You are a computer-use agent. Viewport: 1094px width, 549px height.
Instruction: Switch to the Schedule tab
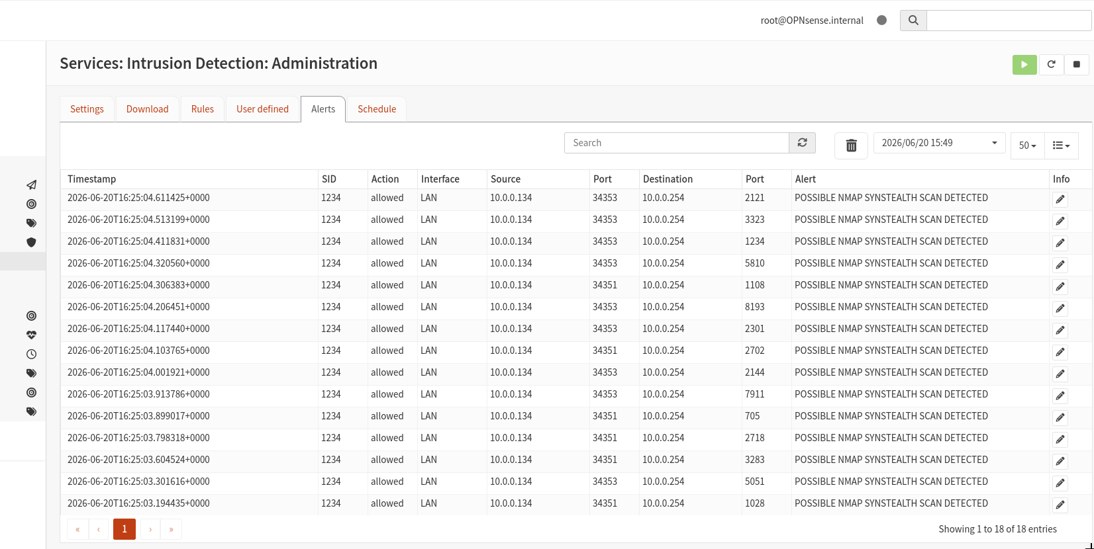click(x=377, y=109)
